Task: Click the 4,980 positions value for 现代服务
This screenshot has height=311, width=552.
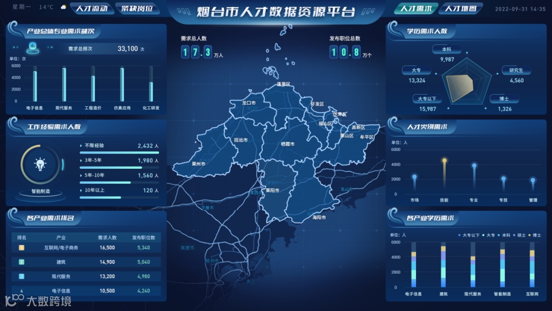Action: [x=144, y=277]
